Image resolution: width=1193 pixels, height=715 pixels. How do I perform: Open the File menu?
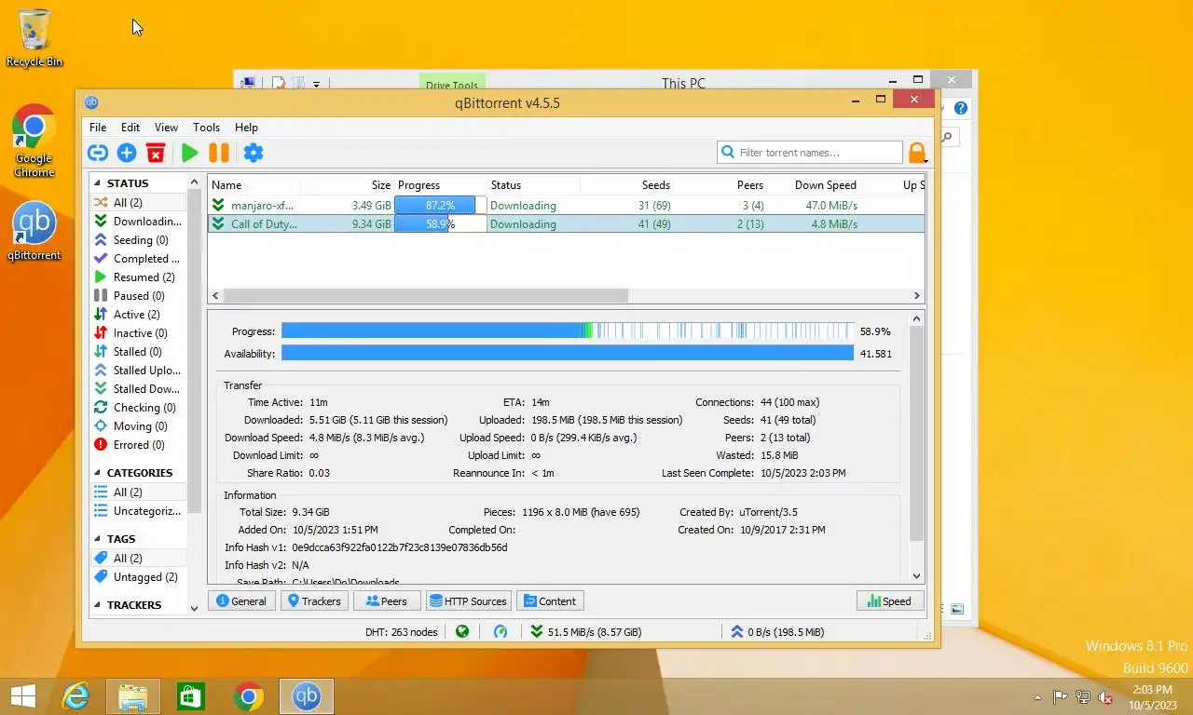98,128
